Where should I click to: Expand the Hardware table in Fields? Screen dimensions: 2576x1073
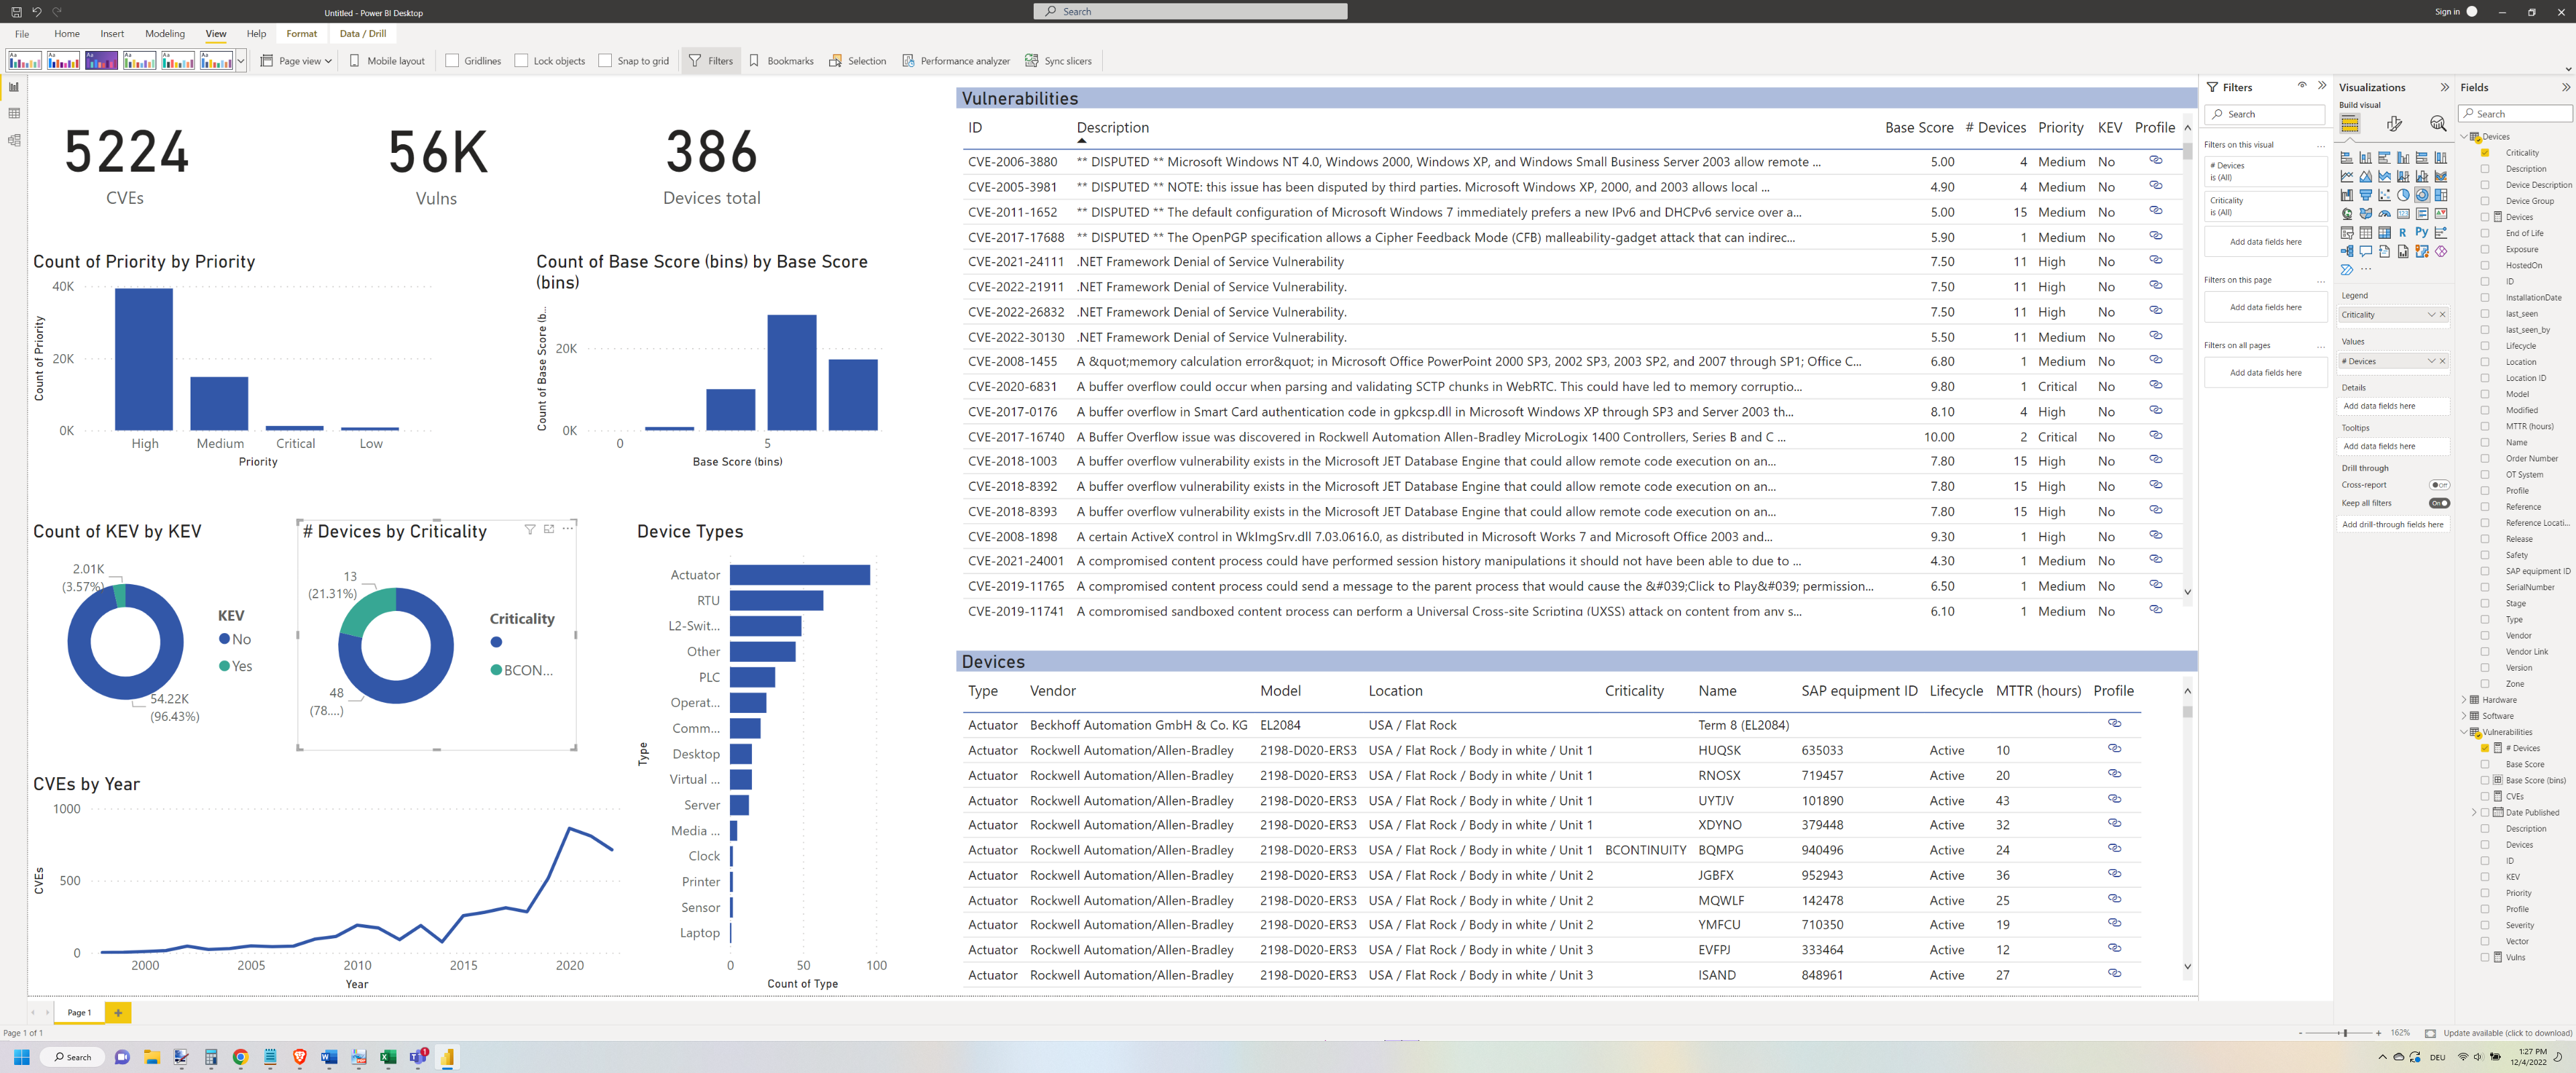point(2464,700)
